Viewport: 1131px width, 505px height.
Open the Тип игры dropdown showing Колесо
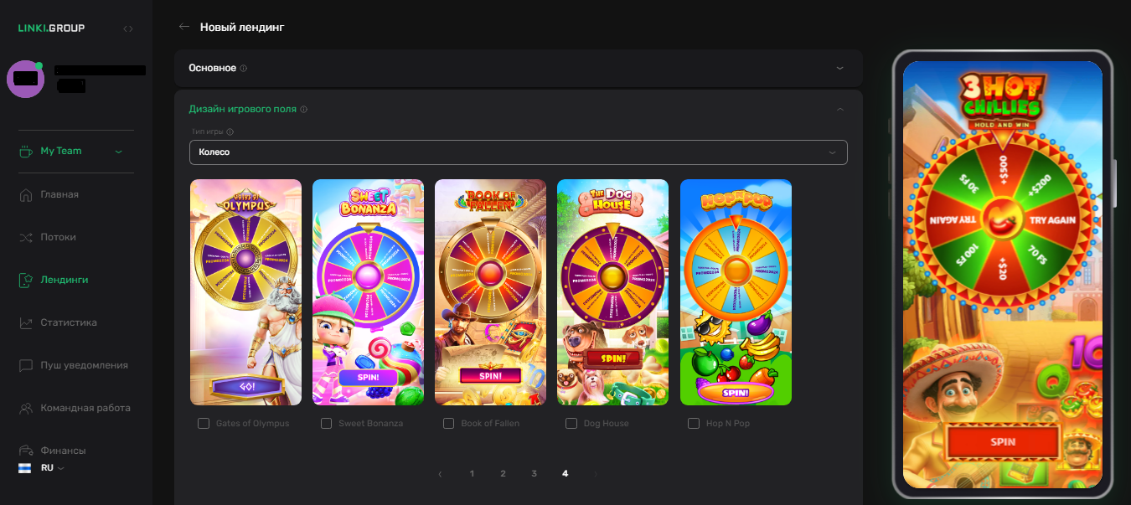[518, 152]
